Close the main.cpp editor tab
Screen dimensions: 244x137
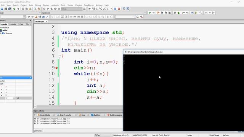(47, 22)
